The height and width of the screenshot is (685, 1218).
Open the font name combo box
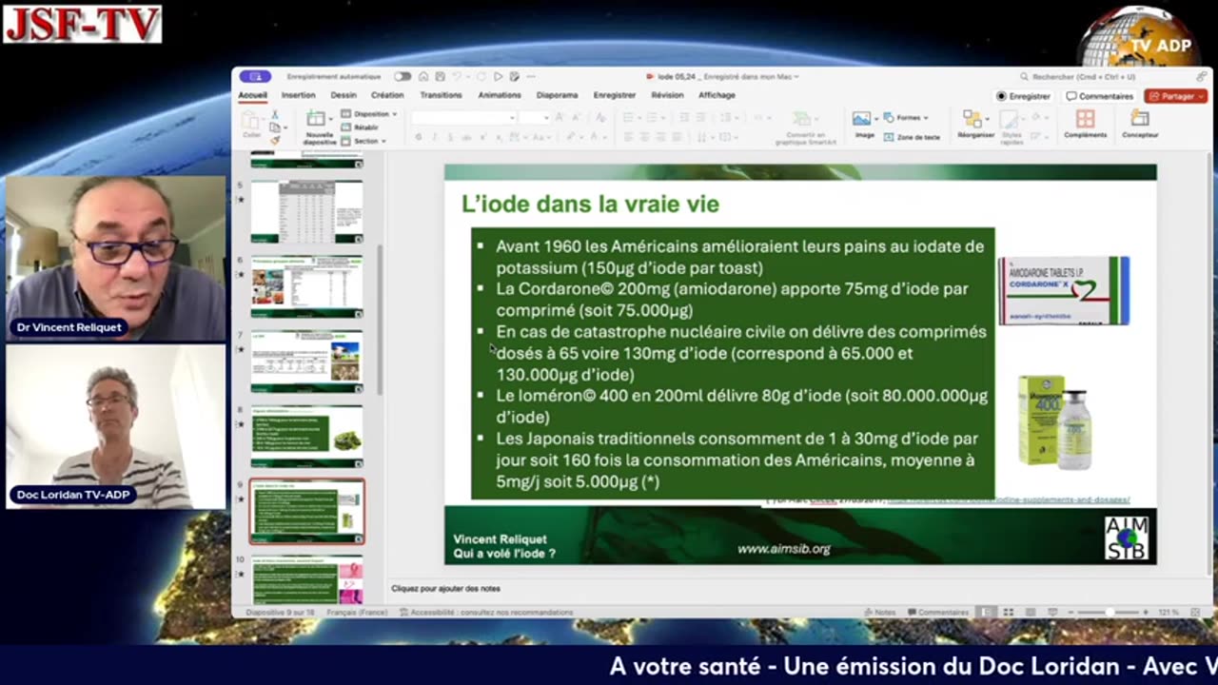pyautogui.click(x=463, y=117)
